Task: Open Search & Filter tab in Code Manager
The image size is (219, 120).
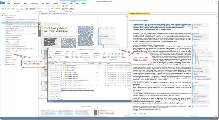Action: (59, 51)
